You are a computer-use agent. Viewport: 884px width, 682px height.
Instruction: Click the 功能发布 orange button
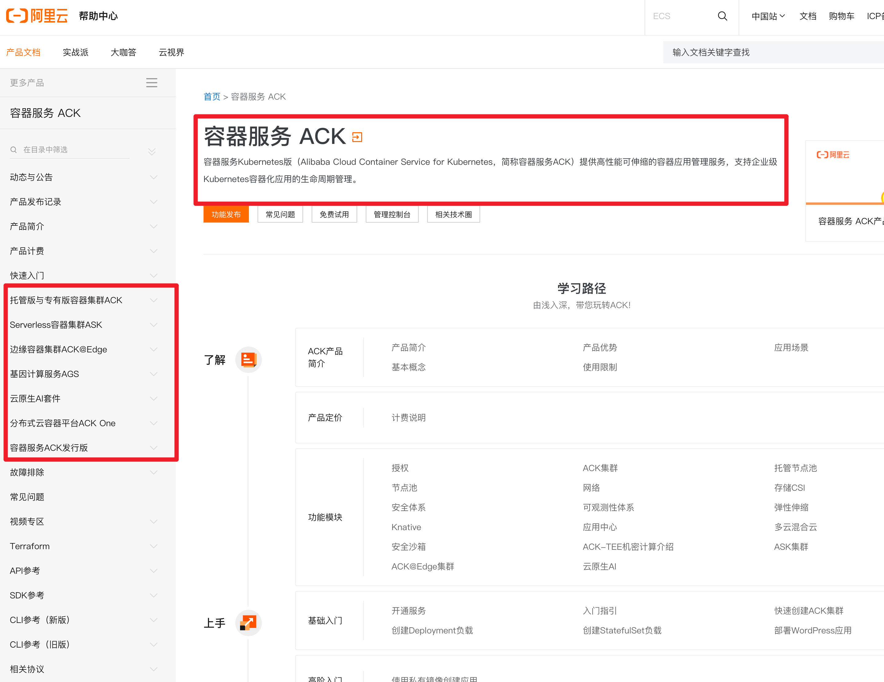click(x=226, y=214)
